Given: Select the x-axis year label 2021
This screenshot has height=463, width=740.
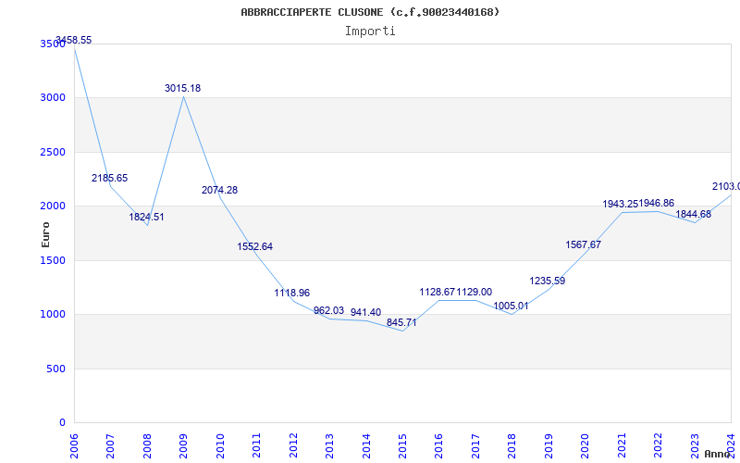Looking at the screenshot, I should click(x=622, y=446).
